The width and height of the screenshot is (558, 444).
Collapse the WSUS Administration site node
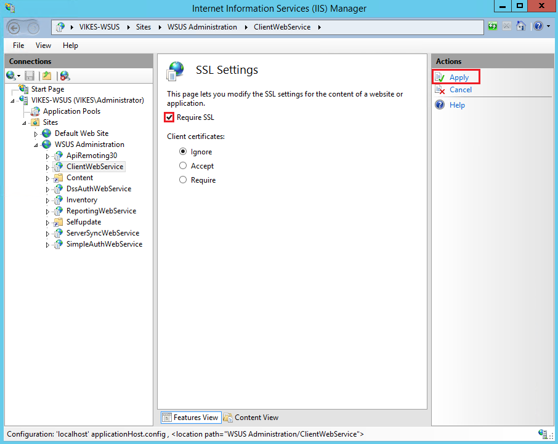[x=35, y=145]
